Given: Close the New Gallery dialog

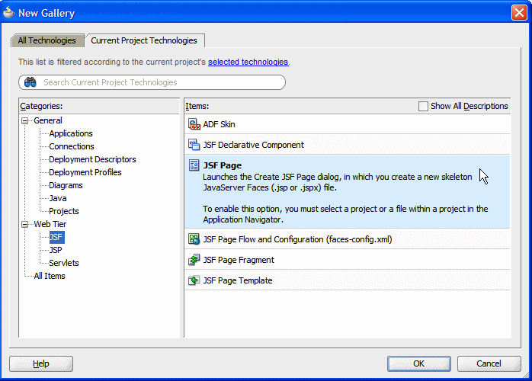Looking at the screenshot, I should [x=519, y=13].
